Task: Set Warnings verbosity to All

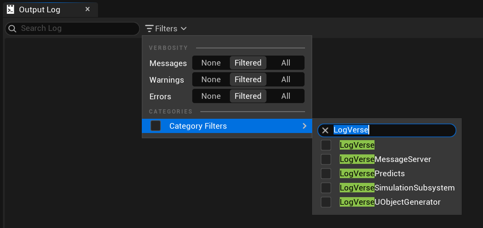Action: pyautogui.click(x=286, y=79)
